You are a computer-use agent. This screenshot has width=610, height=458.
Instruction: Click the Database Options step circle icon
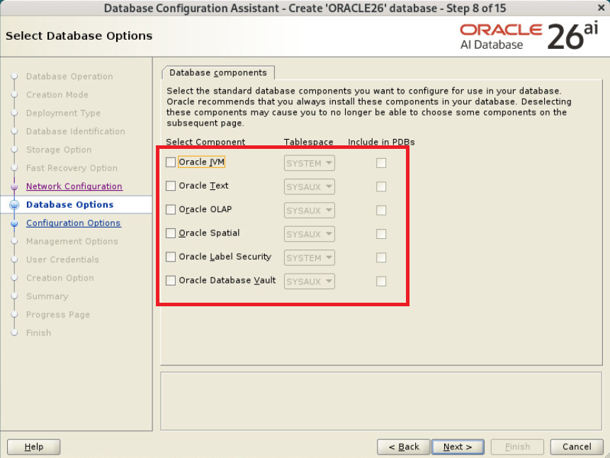14,204
